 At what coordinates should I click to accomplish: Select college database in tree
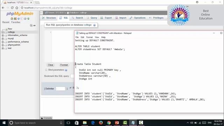(11, 32)
